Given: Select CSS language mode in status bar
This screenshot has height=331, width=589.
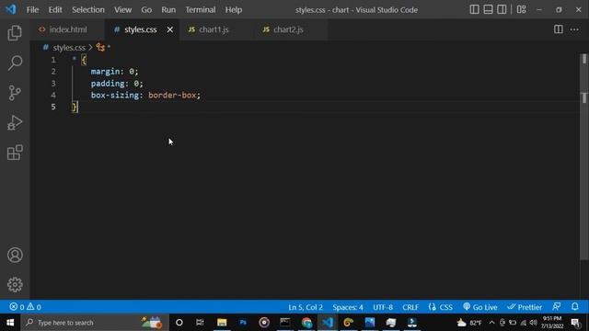Looking at the screenshot, I should click(x=441, y=307).
